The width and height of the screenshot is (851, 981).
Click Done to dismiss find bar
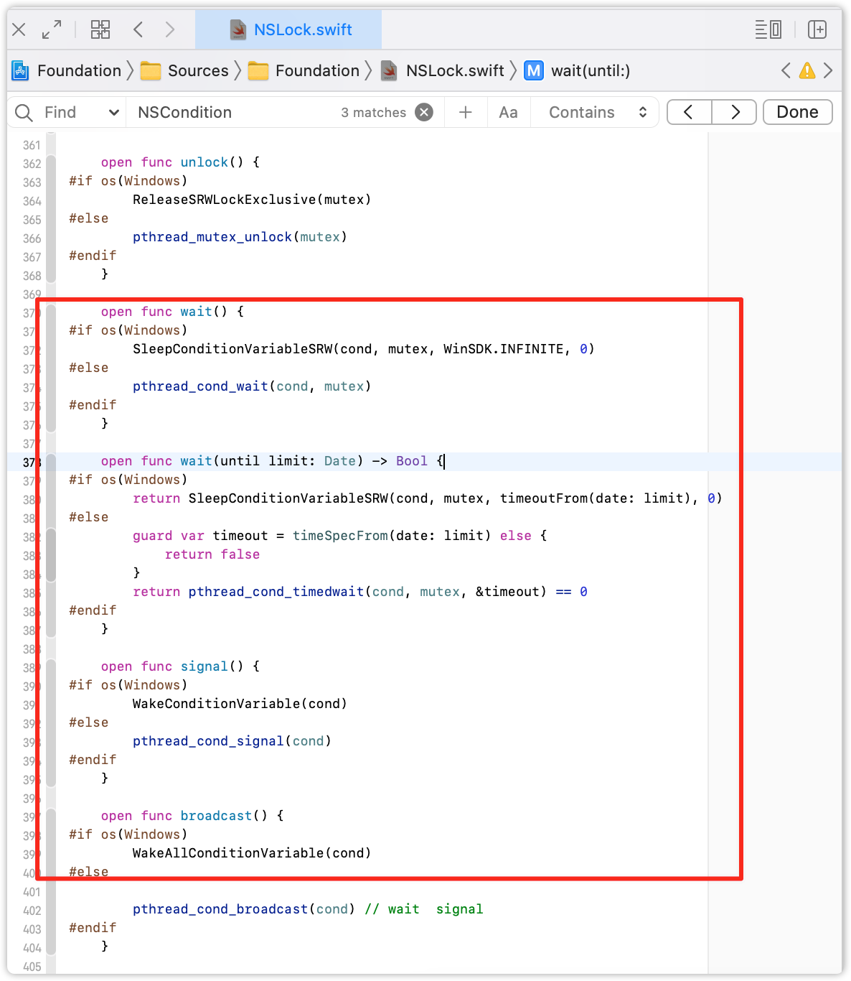[797, 112]
